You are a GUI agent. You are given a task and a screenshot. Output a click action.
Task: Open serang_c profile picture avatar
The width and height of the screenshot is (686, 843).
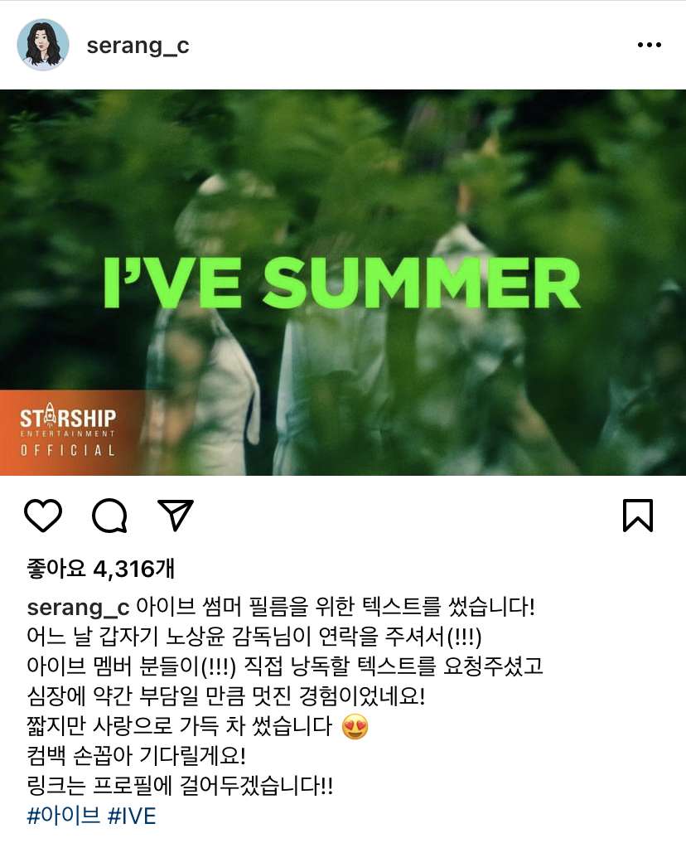tap(43, 45)
